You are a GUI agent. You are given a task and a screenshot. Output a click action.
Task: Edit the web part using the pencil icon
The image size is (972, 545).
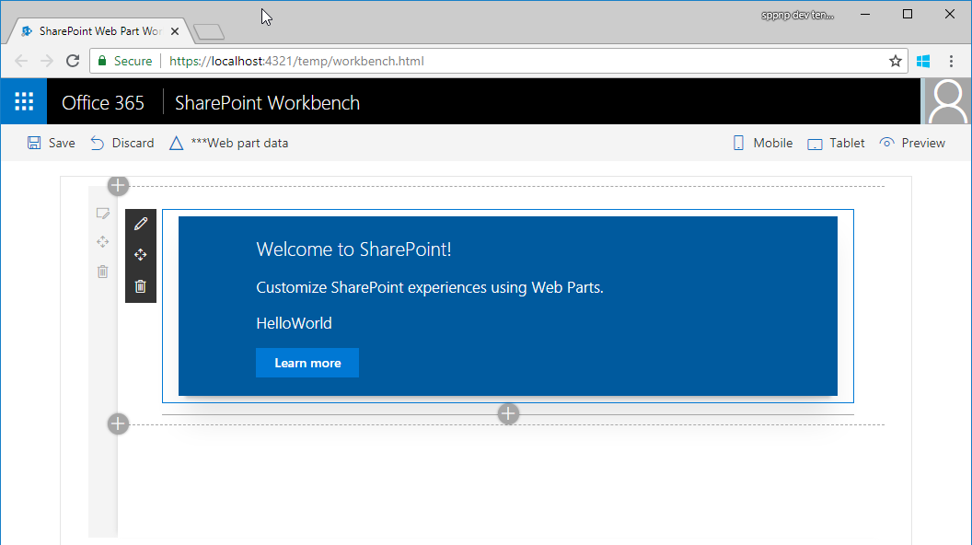click(141, 224)
